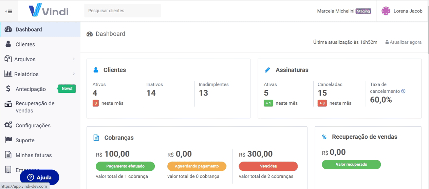The image size is (429, 189).
Task: Click the Clientes person icon in sidebar
Action: pyautogui.click(x=8, y=44)
